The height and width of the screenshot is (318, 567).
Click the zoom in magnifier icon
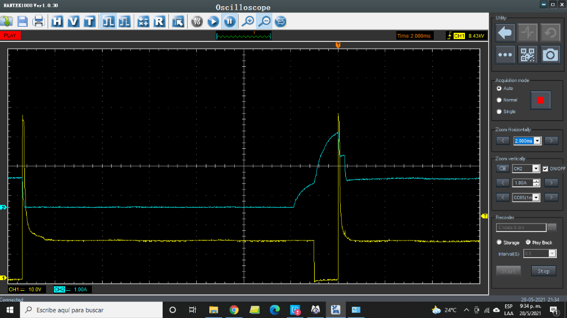click(x=247, y=22)
